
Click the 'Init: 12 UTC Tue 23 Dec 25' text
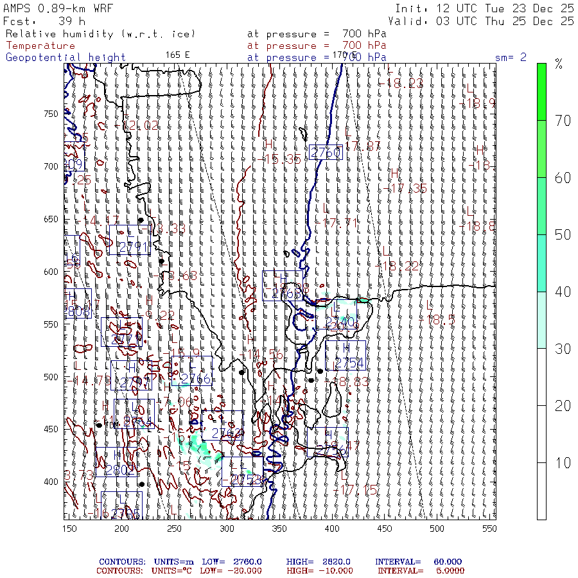coord(485,8)
